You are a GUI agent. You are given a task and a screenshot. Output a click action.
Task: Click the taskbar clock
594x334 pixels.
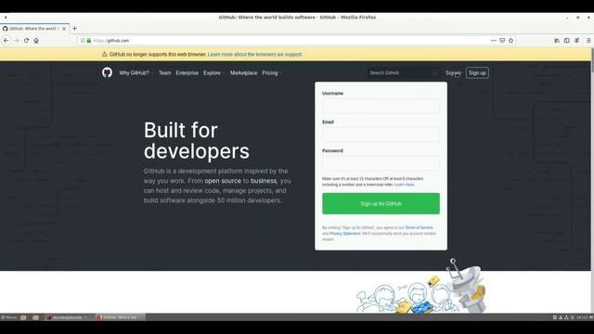click(582, 317)
